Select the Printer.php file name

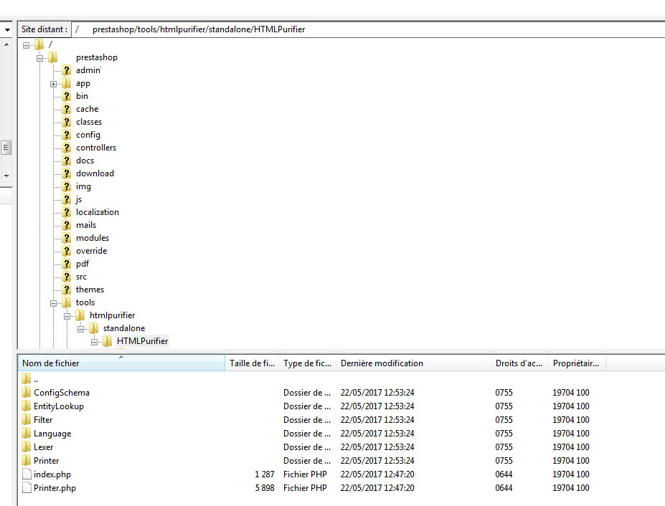click(x=55, y=488)
